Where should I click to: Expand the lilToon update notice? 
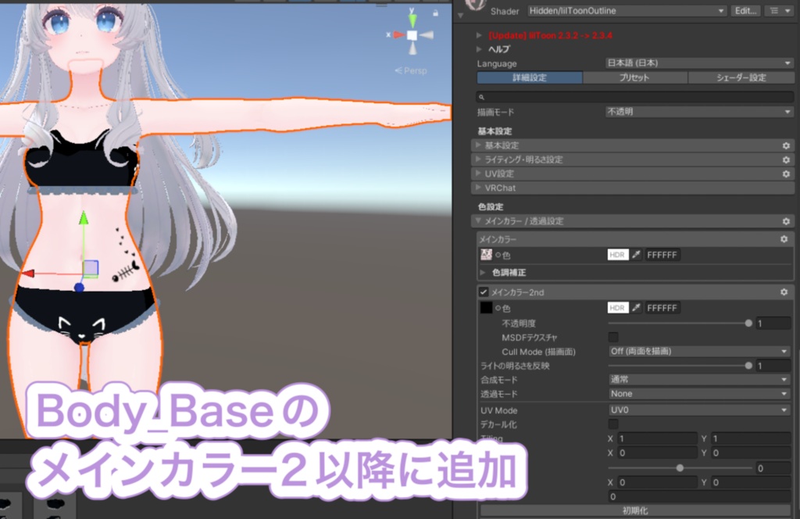[x=479, y=35]
